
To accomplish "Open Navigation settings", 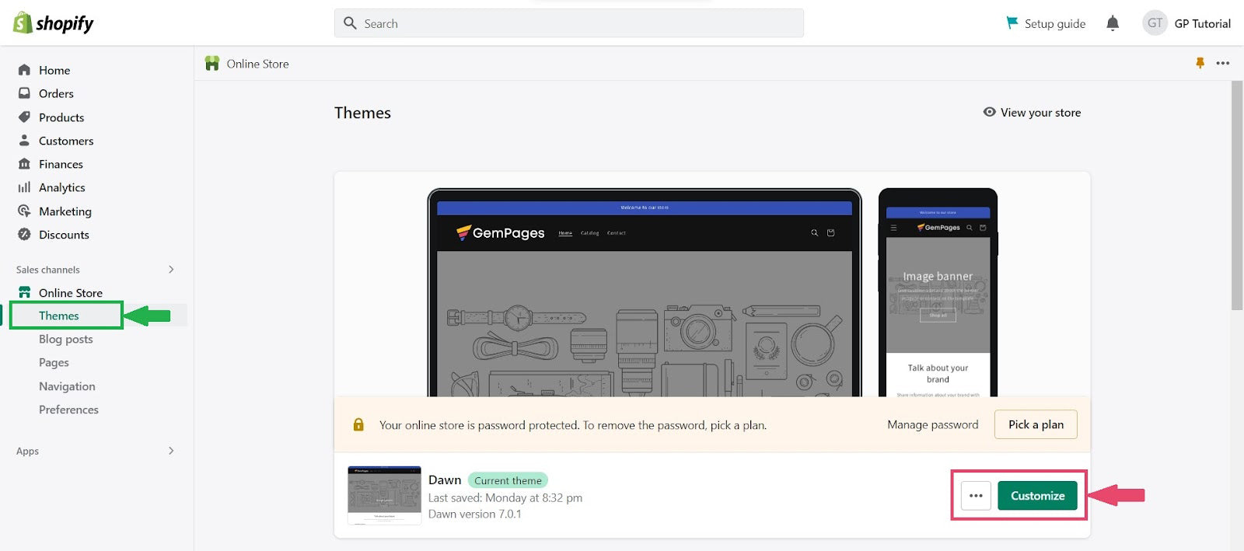I will click(x=67, y=386).
